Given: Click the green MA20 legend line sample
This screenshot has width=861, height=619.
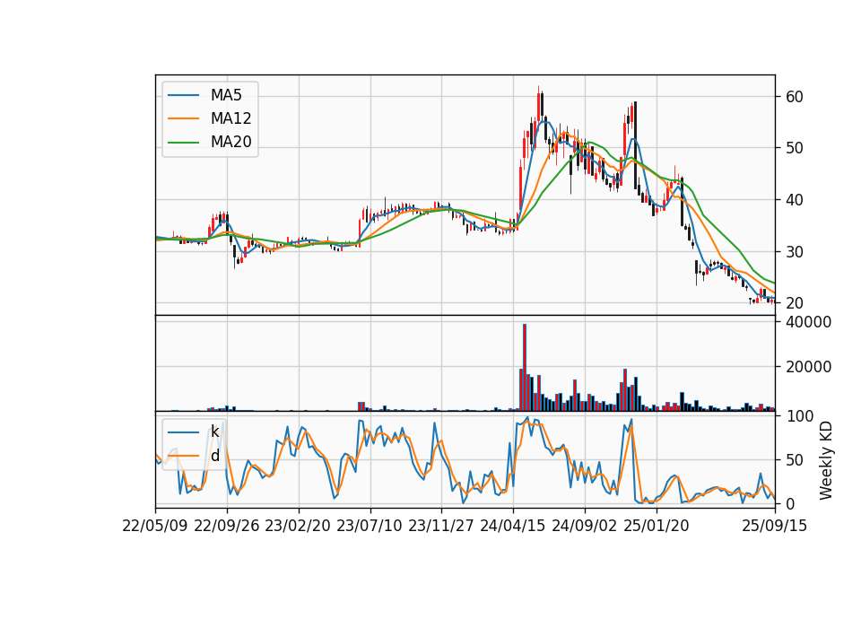Looking at the screenshot, I should [x=183, y=142].
